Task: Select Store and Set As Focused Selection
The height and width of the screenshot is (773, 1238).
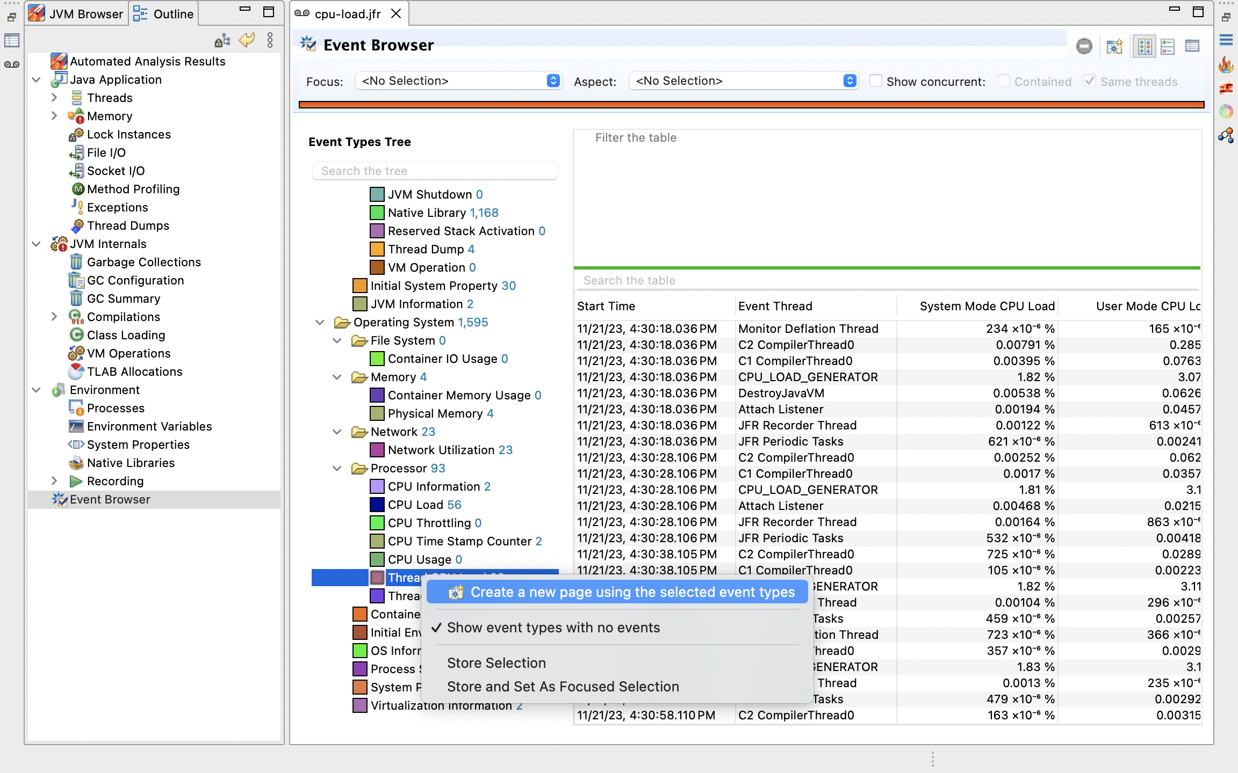Action: [x=563, y=687]
